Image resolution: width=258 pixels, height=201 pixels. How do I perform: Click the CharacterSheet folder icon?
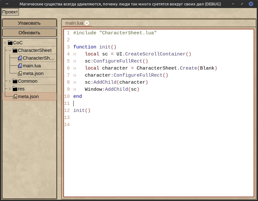coord(15,50)
